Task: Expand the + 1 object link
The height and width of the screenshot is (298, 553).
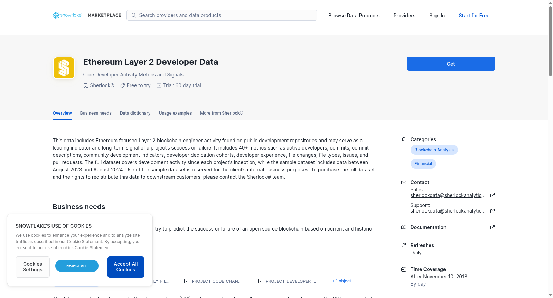Action: pyautogui.click(x=341, y=281)
